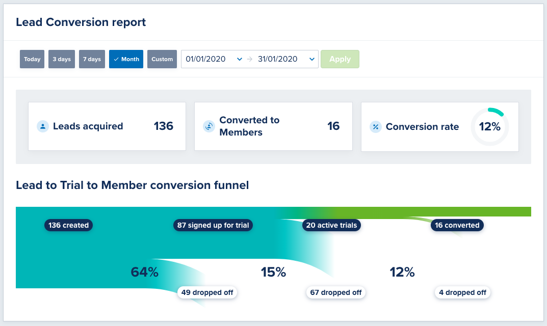Click the 16 converted funnel label
Viewport: 547px width, 326px height.
tap(457, 225)
